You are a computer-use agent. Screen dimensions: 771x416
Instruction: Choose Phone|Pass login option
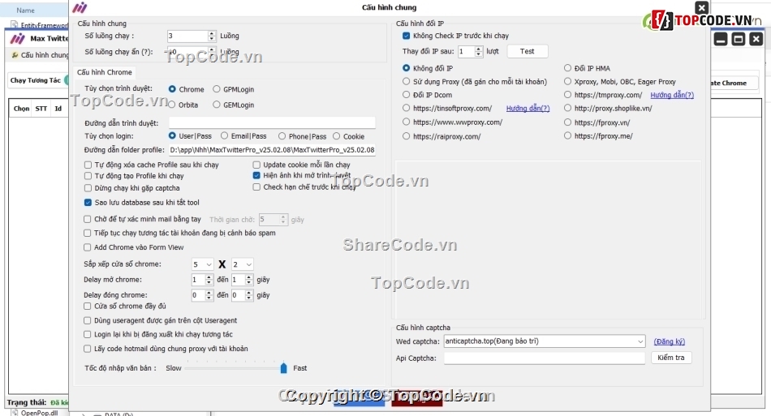[x=282, y=136]
